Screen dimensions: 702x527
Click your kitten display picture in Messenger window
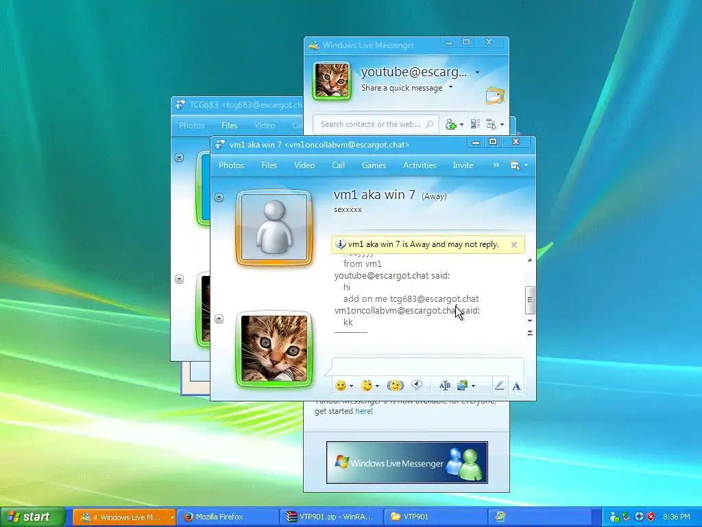click(332, 81)
